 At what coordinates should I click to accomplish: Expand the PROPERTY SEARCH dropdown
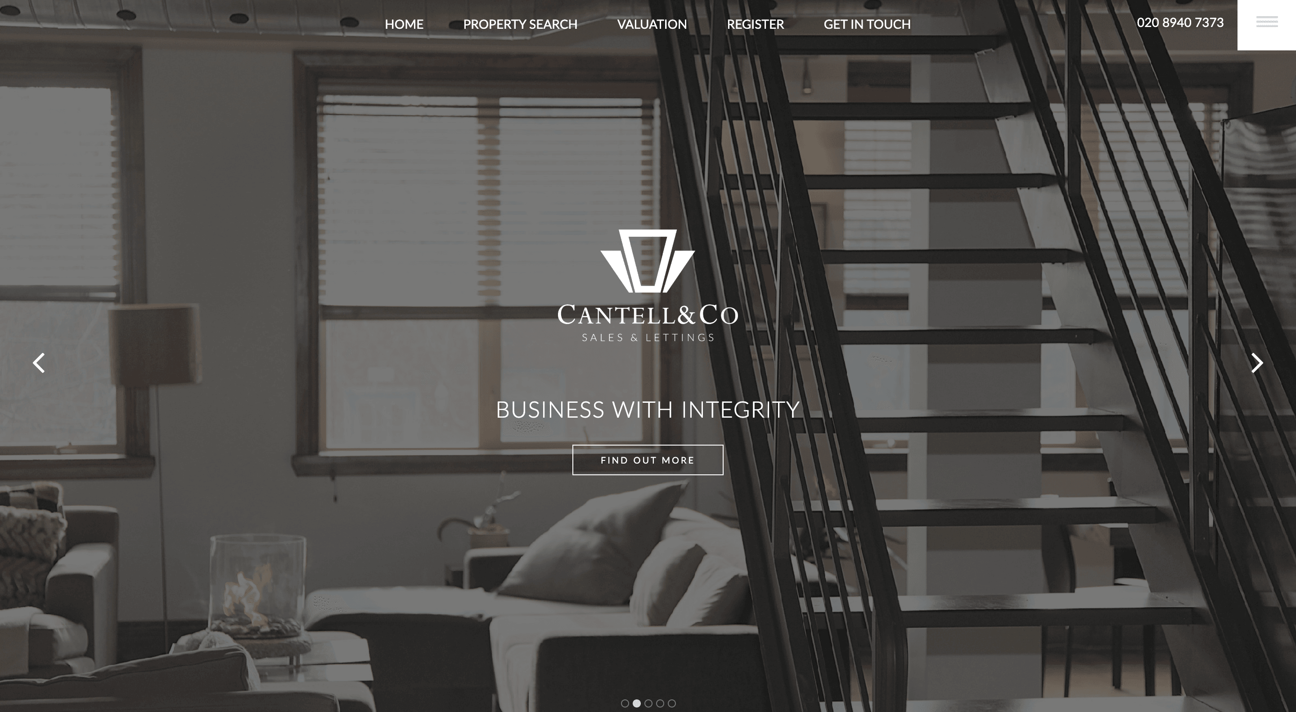(x=521, y=24)
